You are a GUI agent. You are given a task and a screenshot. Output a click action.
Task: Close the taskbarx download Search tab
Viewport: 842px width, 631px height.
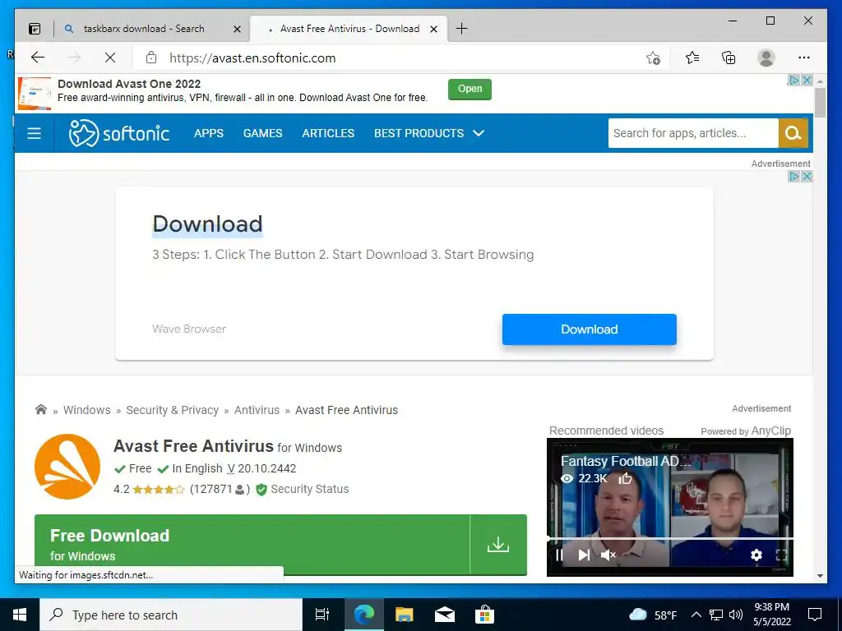237,29
